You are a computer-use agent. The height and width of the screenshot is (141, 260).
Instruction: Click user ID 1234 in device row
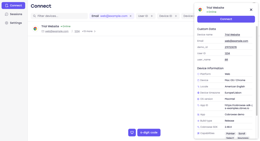(77, 31)
